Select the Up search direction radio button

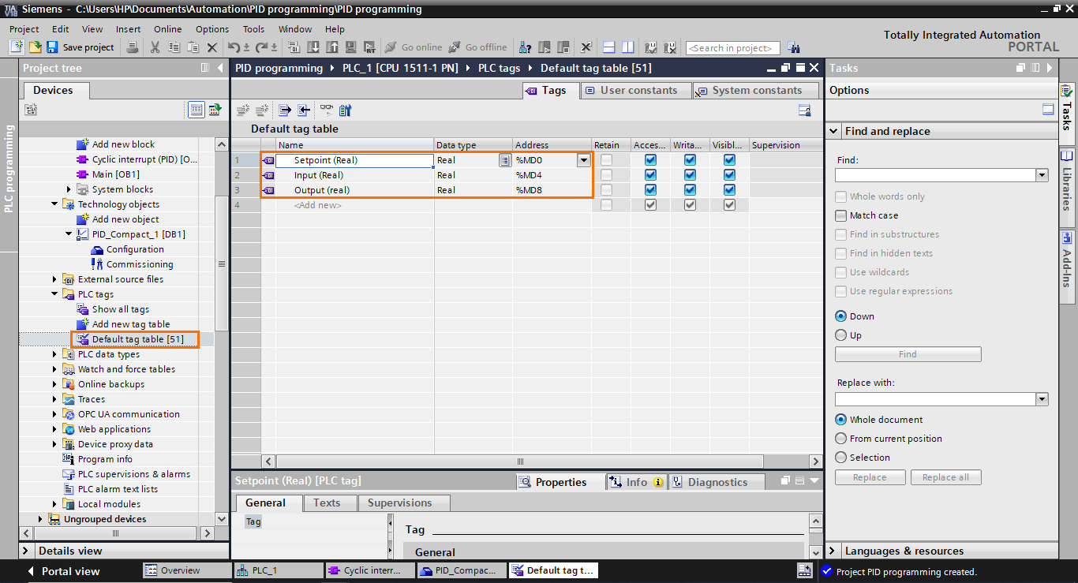[840, 334]
